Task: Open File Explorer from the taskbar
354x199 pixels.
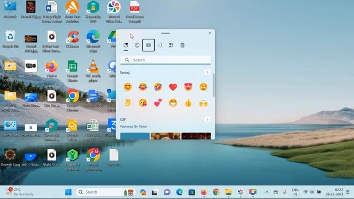Action: pos(228,192)
